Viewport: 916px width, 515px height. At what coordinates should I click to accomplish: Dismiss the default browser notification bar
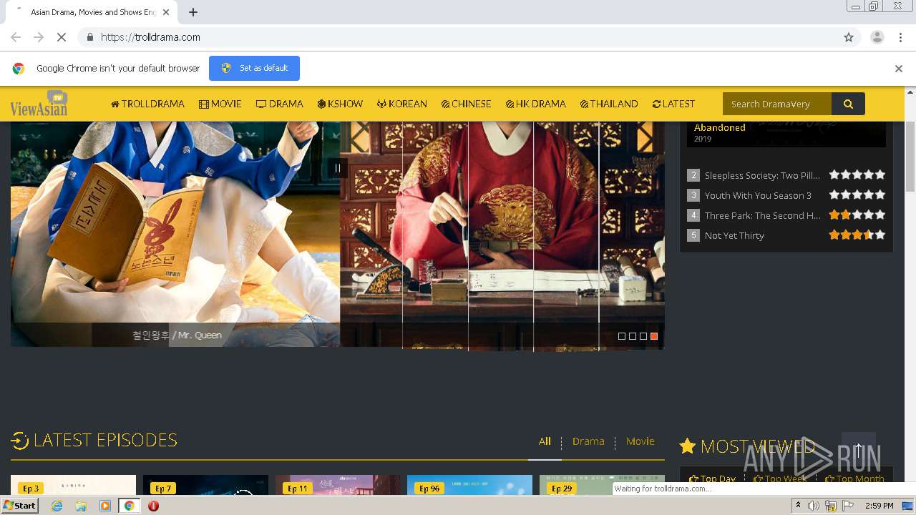899,69
